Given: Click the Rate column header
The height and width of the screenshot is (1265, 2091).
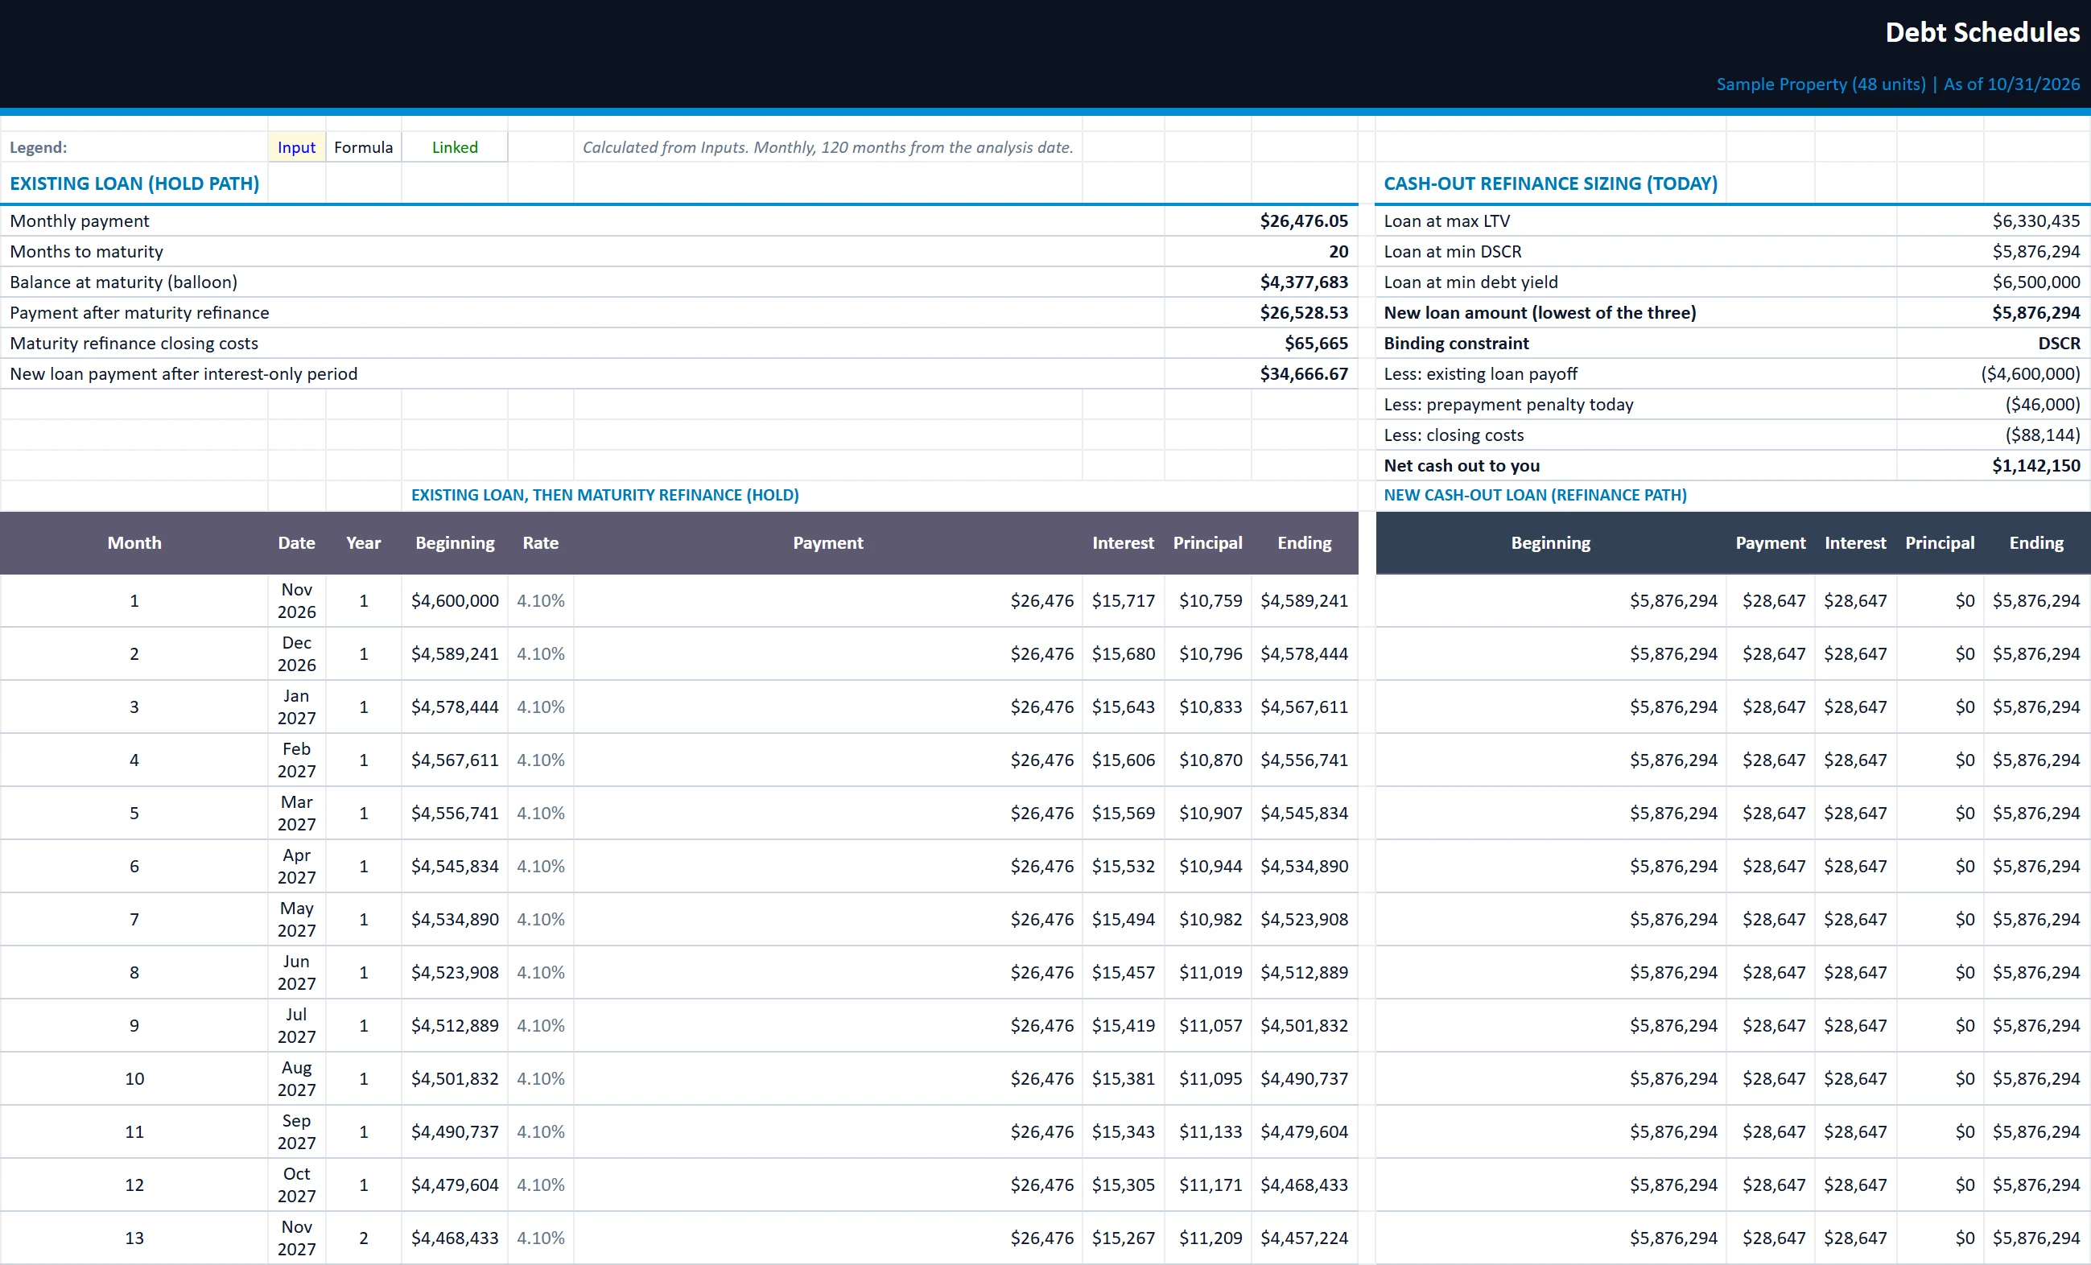Looking at the screenshot, I should (x=541, y=543).
